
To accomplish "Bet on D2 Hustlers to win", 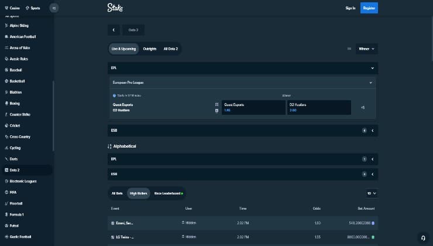I will point(319,107).
